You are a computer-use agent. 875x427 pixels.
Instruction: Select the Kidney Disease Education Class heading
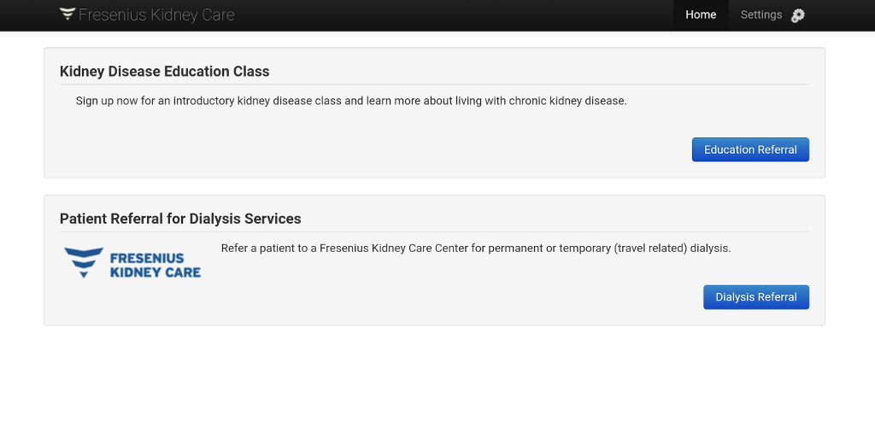coord(164,72)
